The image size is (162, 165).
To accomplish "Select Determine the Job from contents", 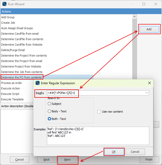I will click(22, 72).
